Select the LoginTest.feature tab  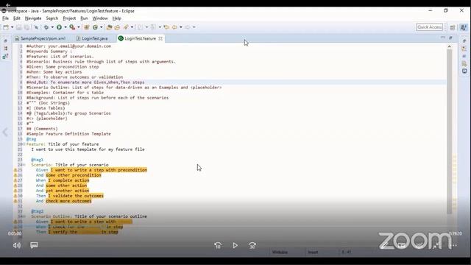click(141, 38)
